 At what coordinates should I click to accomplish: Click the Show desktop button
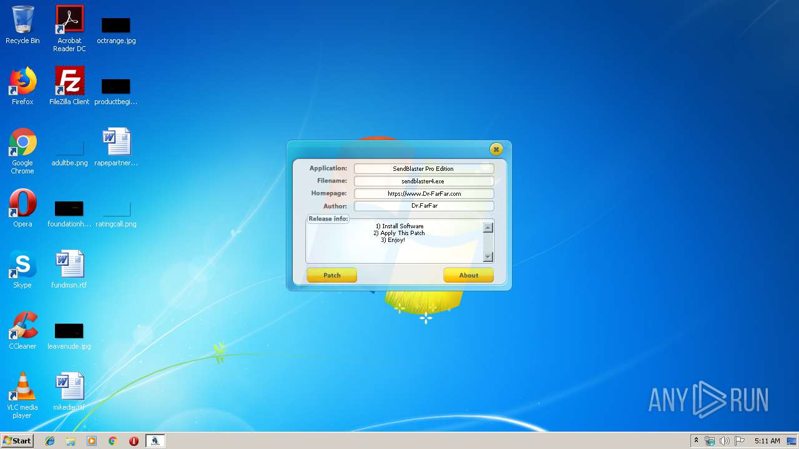792,441
